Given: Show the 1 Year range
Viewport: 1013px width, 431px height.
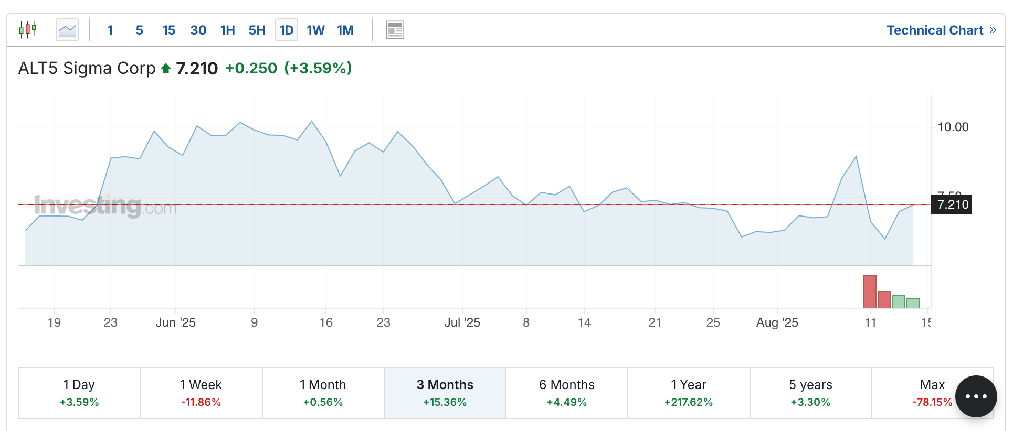Looking at the screenshot, I should point(689,393).
